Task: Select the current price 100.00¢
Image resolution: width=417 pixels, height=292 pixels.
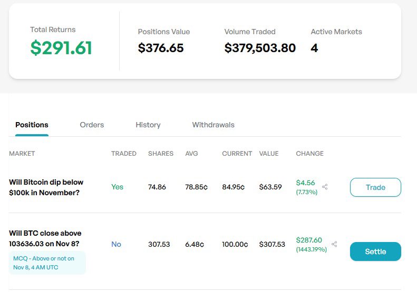Action: pyautogui.click(x=235, y=244)
